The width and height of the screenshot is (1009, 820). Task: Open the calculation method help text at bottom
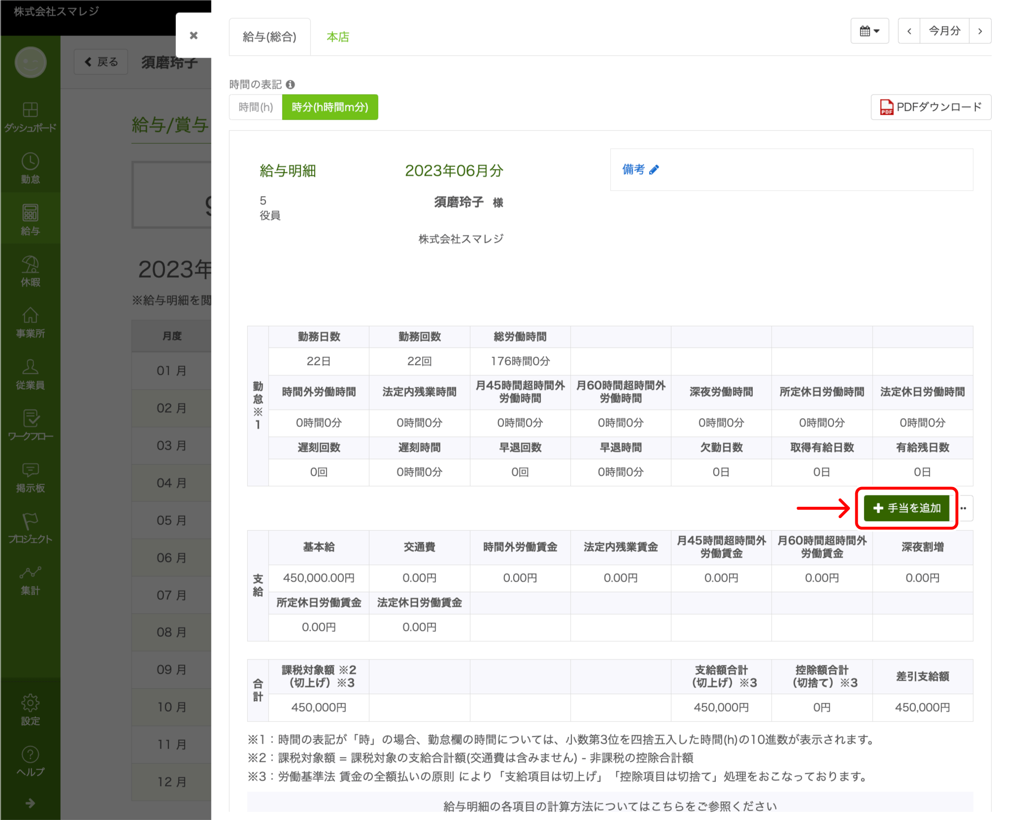tap(610, 806)
